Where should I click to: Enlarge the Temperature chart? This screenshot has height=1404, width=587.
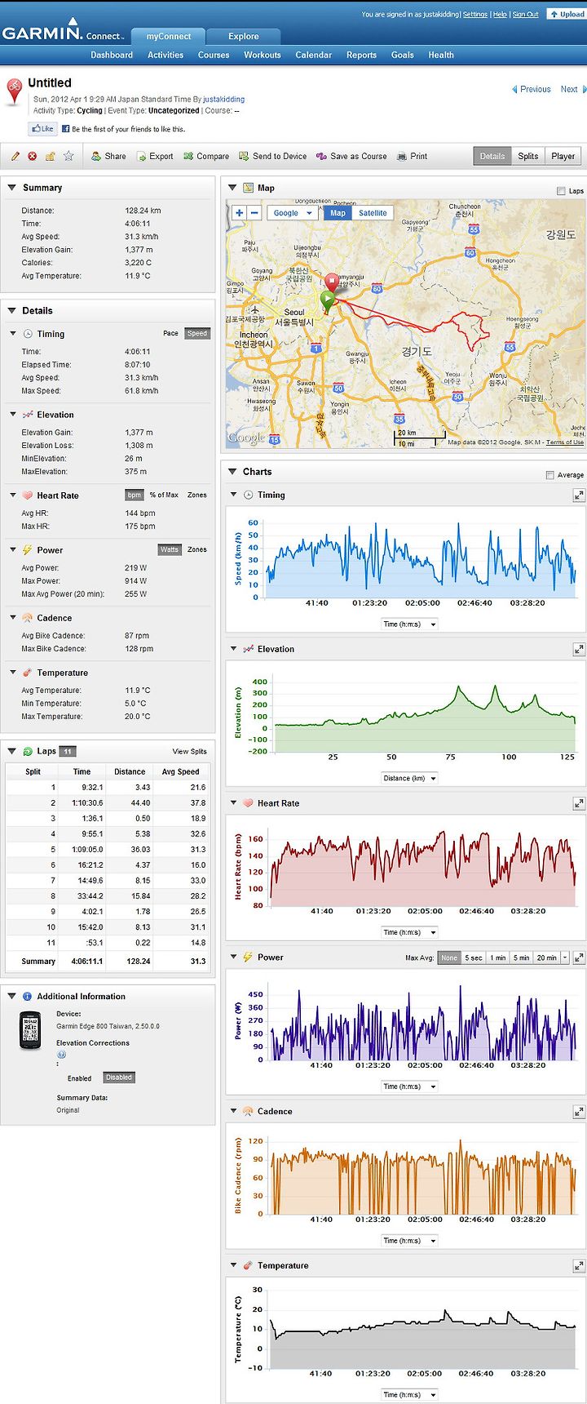point(578,1266)
